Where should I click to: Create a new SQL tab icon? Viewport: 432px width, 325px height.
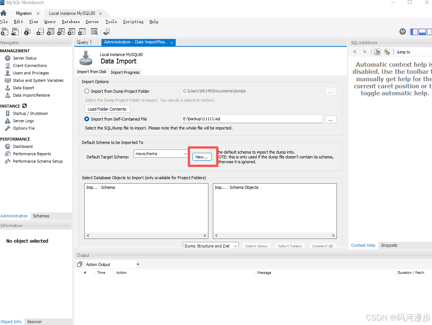click(4, 32)
